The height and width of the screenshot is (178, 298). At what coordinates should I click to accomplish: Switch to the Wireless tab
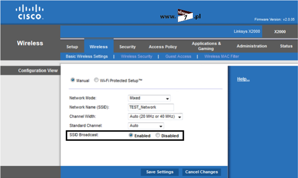99,47
